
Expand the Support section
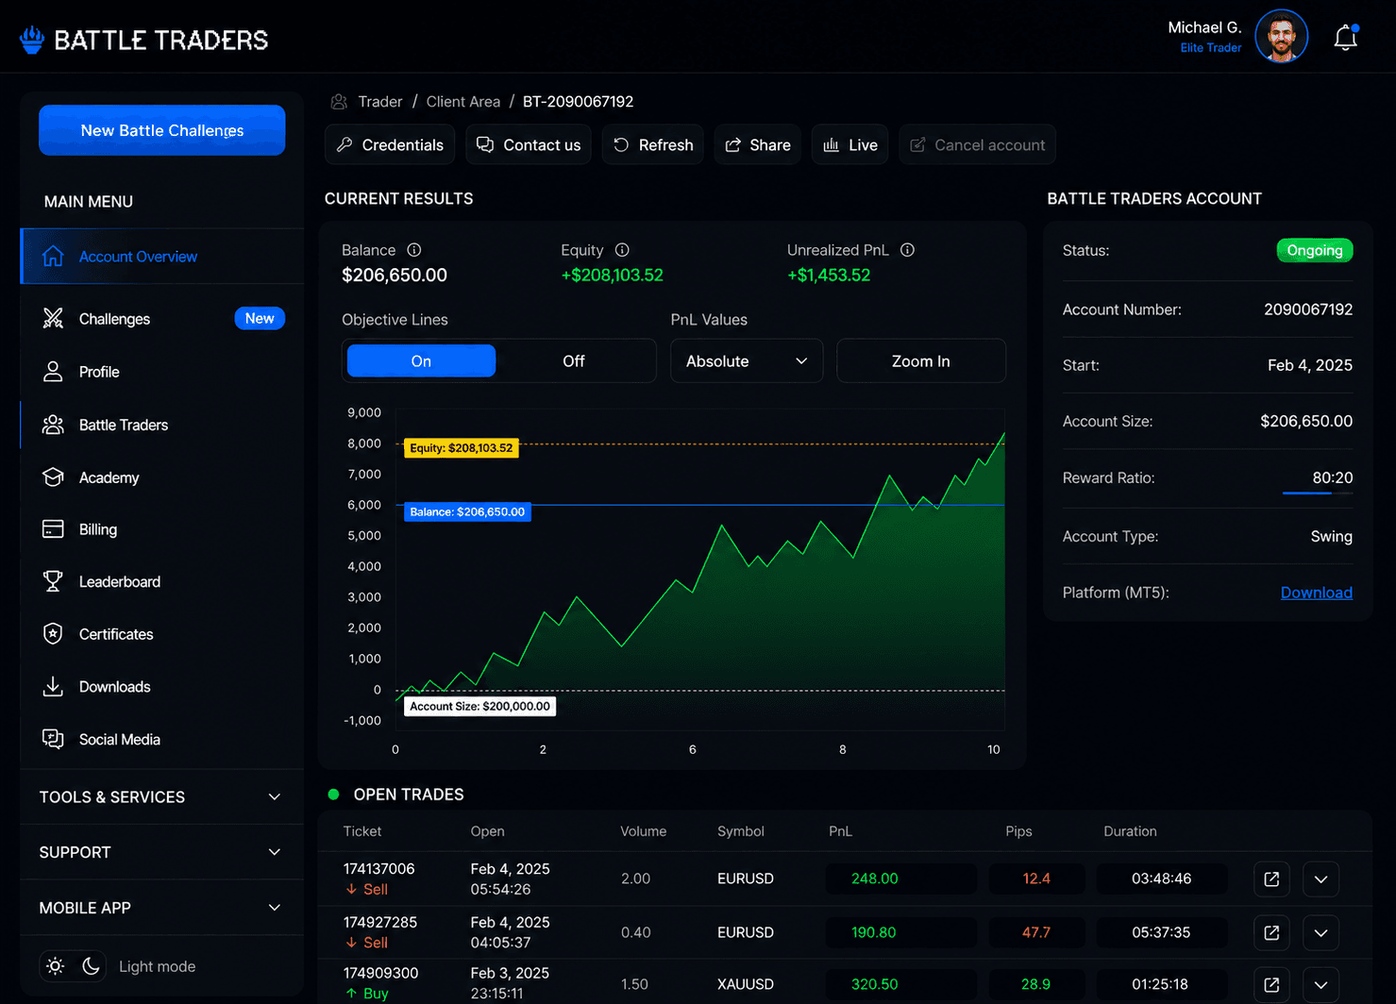[x=161, y=852]
